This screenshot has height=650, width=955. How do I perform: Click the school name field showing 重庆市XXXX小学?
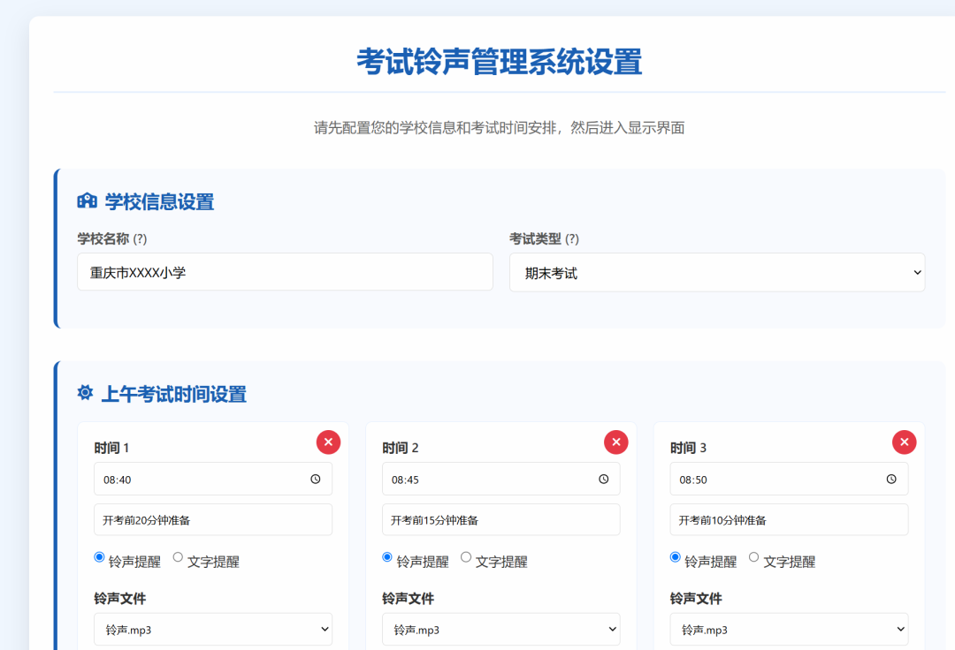(x=285, y=271)
